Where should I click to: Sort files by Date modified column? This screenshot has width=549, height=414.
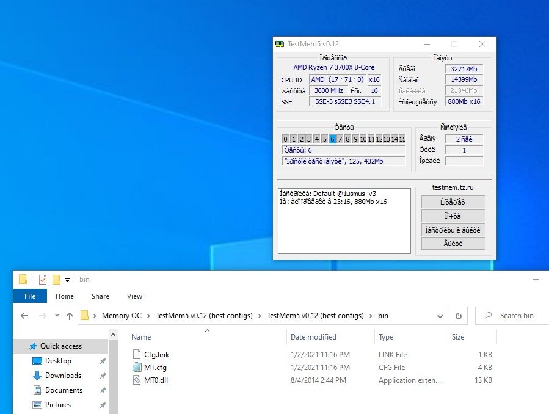[313, 336]
